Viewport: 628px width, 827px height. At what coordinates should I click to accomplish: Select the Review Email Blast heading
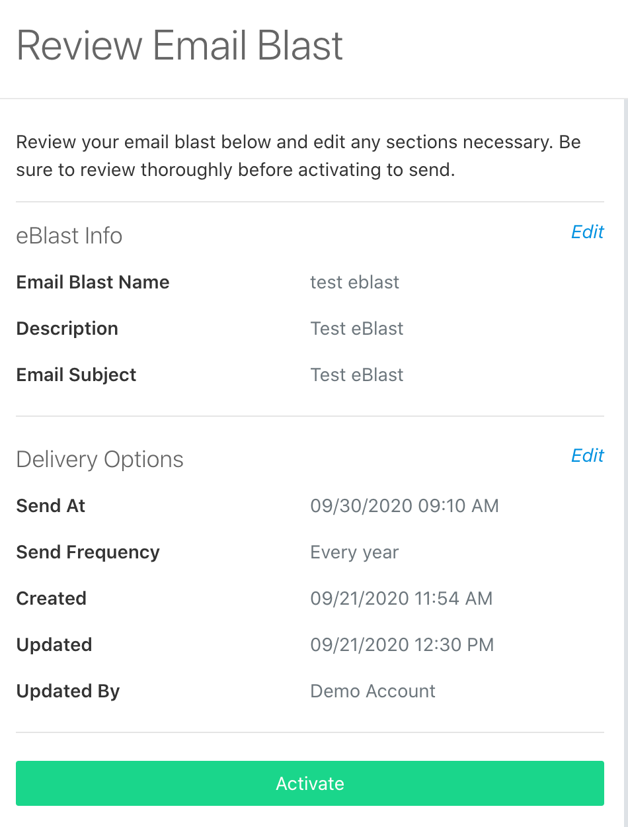(180, 45)
